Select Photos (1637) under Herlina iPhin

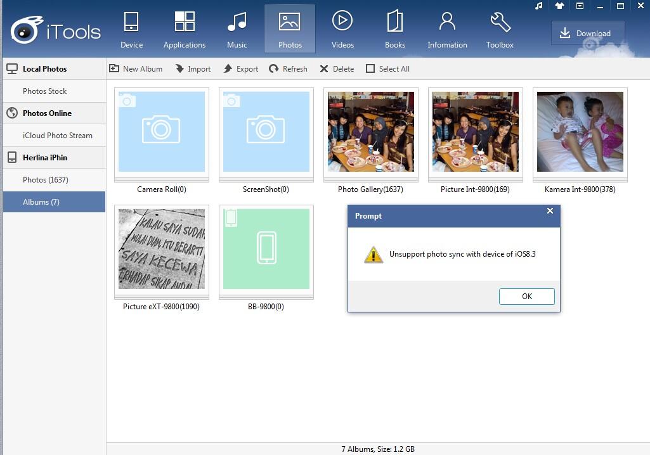[46, 180]
